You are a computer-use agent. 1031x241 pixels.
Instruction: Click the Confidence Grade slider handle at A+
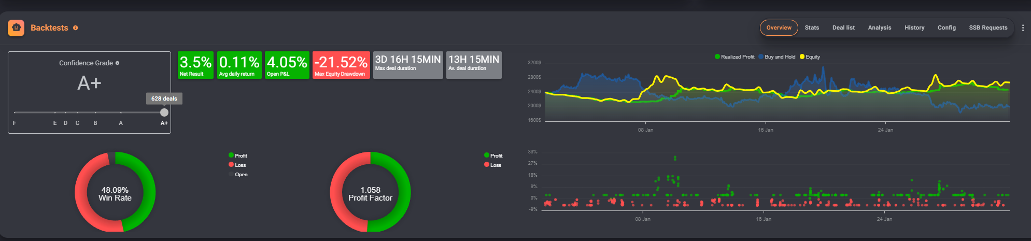(x=164, y=112)
